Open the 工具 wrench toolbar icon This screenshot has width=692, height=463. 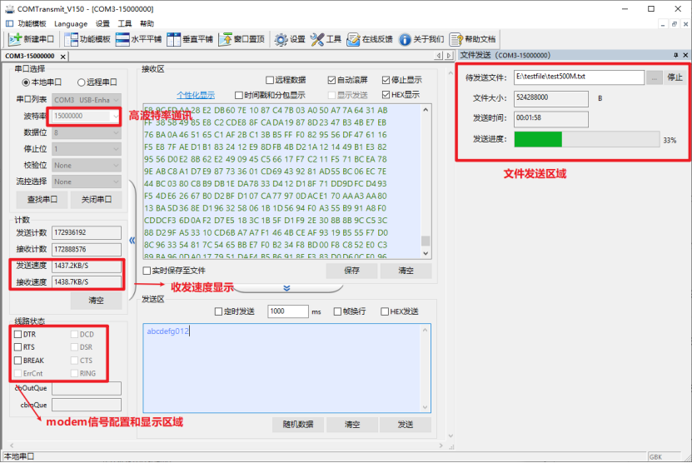point(317,39)
